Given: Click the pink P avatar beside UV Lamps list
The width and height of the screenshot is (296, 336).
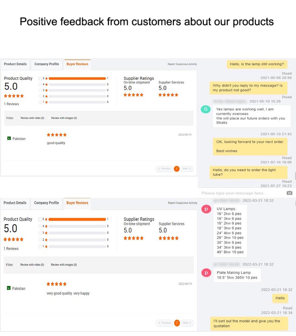Looking at the screenshot, I should tap(206, 209).
